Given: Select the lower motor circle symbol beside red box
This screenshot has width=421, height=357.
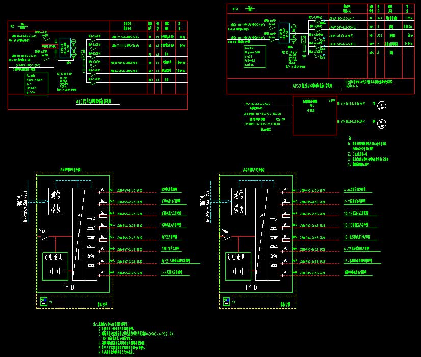Looking at the screenshot, I should 382,124.
